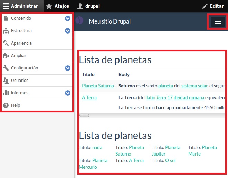Viewport: 228px width, 178px height.
Task: Open the nada title link in the grid
Action: tap(97, 147)
